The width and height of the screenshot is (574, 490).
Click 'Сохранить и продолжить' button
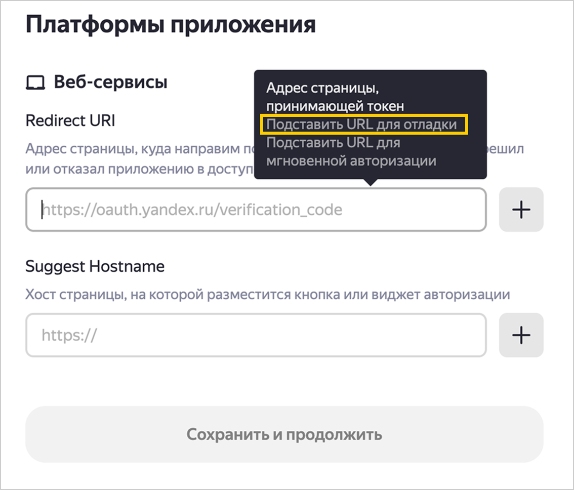(284, 434)
